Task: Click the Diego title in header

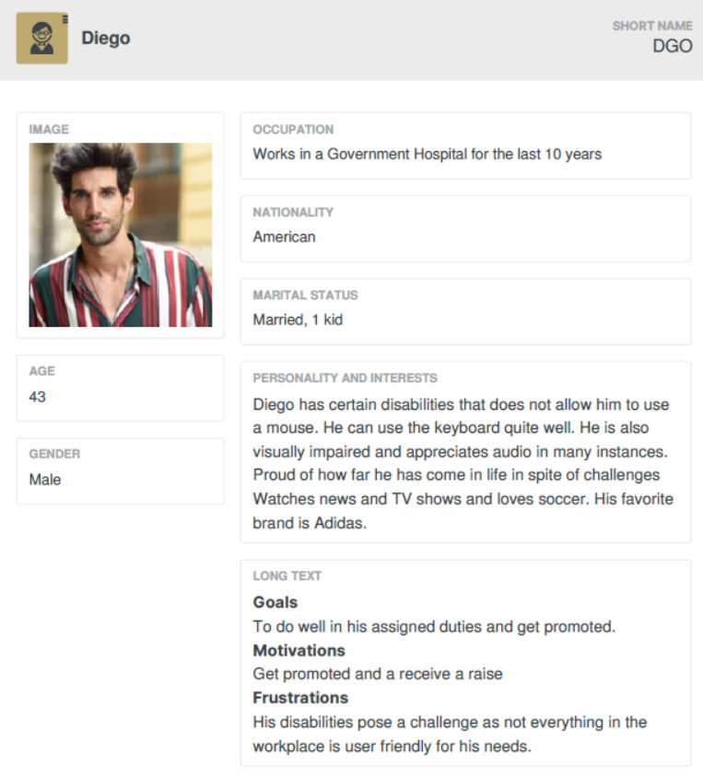Action: point(106,38)
